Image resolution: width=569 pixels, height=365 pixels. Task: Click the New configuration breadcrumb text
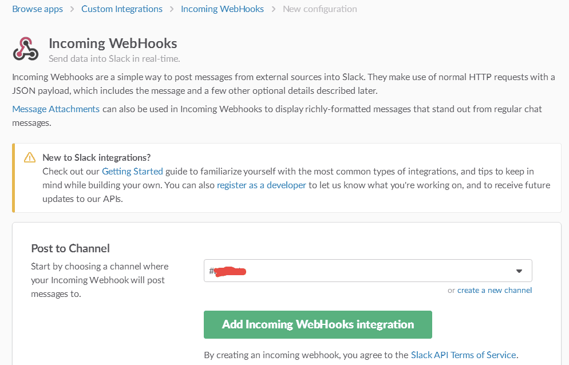point(319,9)
